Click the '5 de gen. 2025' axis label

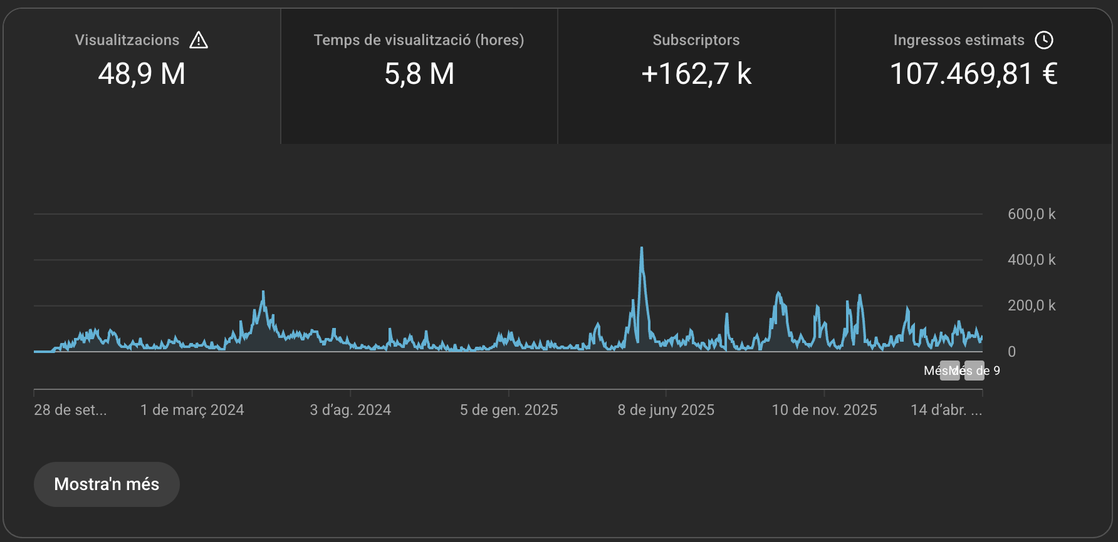(508, 410)
